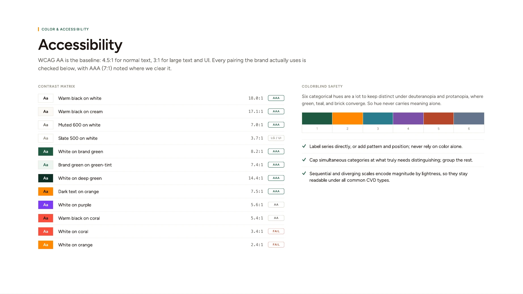Click the 18.0:1 contrast ratio value
Screen dimensions: 523x294
coord(256,98)
